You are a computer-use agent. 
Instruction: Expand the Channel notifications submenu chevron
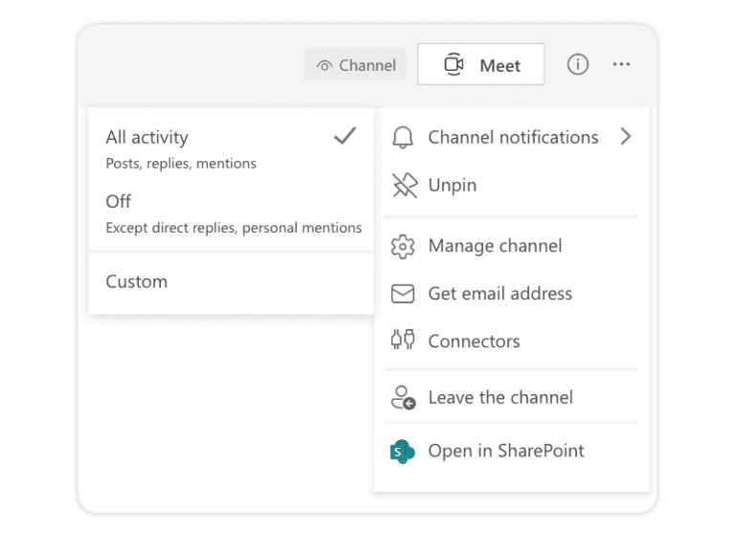point(626,137)
